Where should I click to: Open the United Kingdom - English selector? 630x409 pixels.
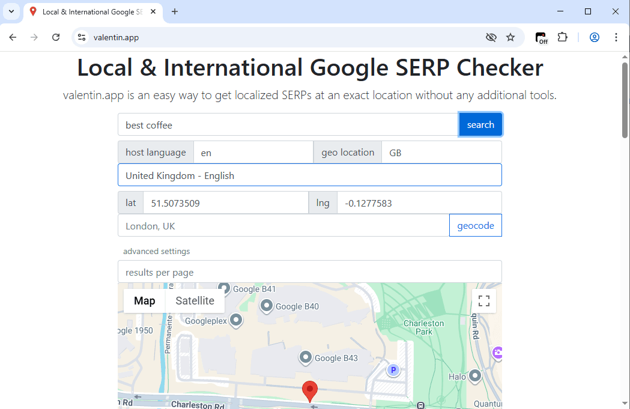(x=309, y=175)
